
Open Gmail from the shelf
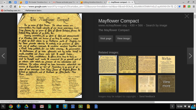[x=42, y=107]
